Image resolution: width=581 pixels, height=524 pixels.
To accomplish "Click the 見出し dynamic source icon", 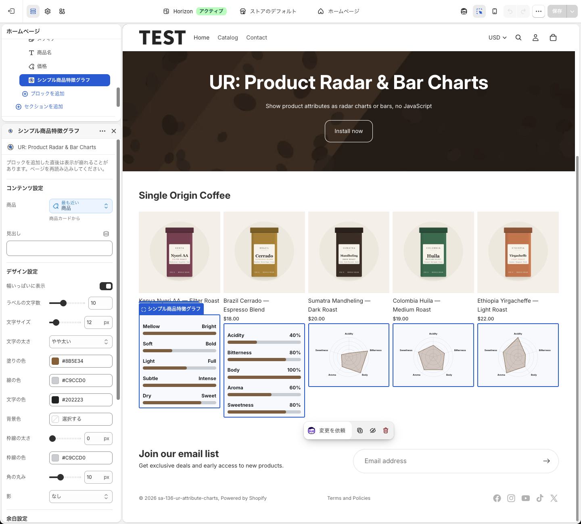I will click(106, 234).
